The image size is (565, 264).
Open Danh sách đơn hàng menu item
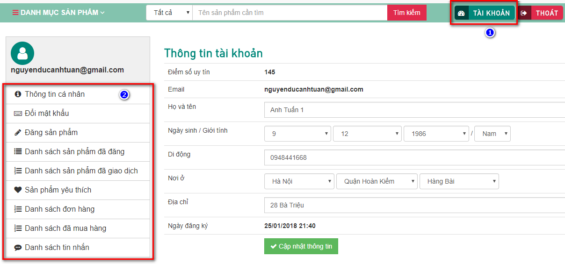[59, 209]
